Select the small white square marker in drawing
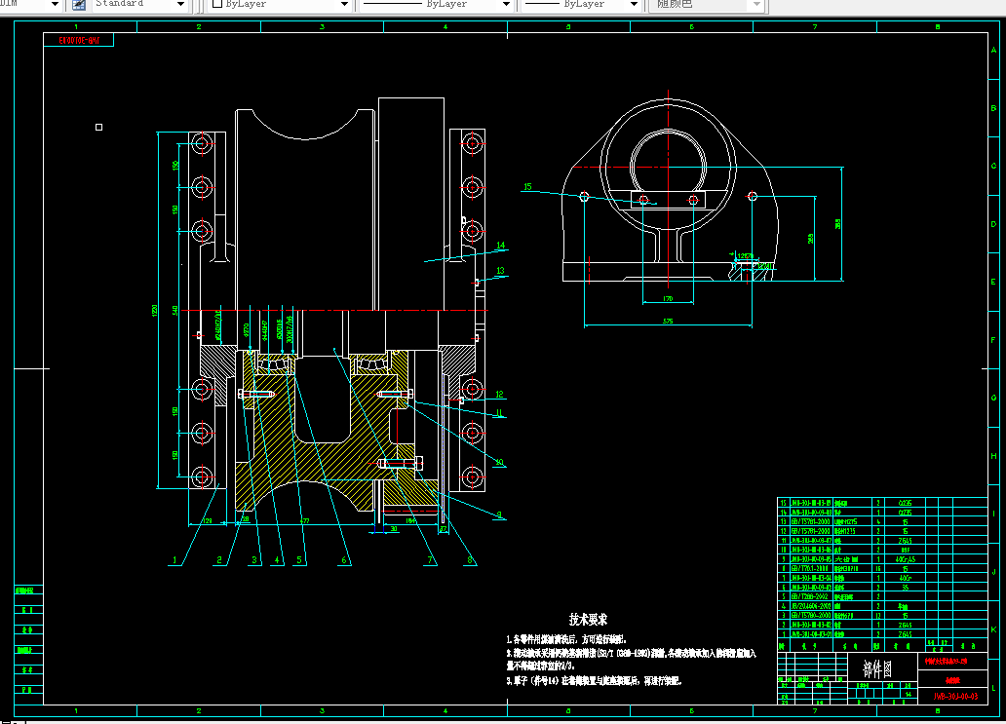The image size is (1006, 724). click(98, 127)
